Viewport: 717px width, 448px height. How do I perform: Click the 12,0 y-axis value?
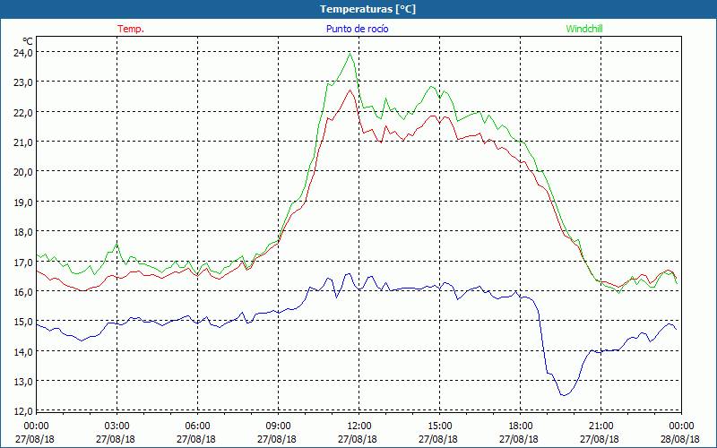[23, 411]
